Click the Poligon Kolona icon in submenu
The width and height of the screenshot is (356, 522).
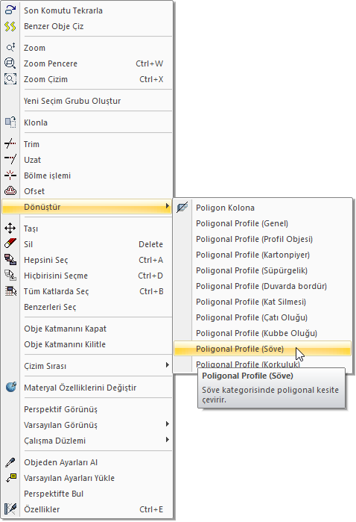pyautogui.click(x=182, y=208)
